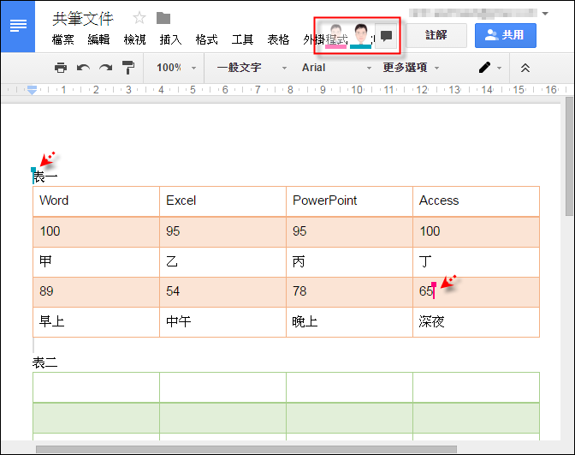Undo the last action
Screen dimensions: 575x455
tap(83, 68)
